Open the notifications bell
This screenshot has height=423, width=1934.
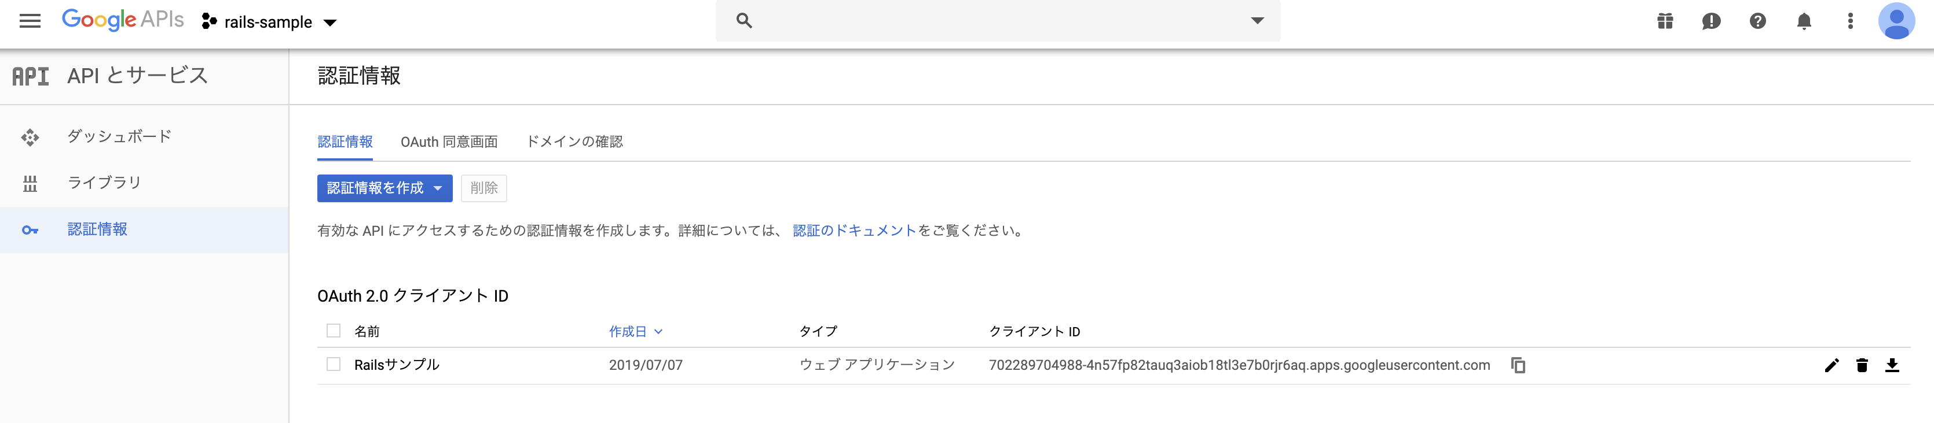coord(1804,21)
